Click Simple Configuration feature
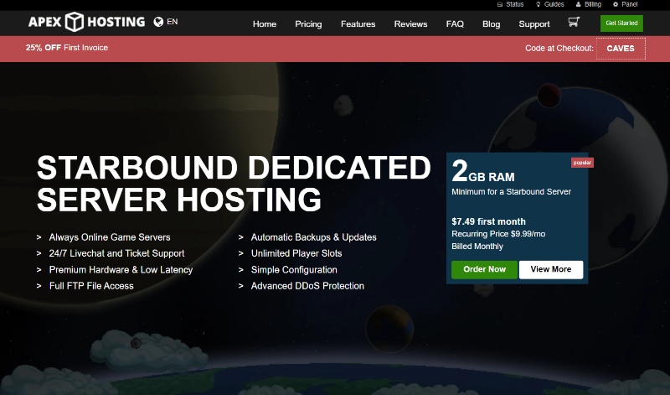The width and height of the screenshot is (670, 395). (294, 269)
